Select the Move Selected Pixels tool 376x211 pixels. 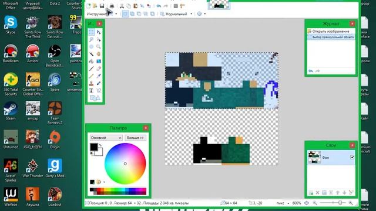[99, 32]
